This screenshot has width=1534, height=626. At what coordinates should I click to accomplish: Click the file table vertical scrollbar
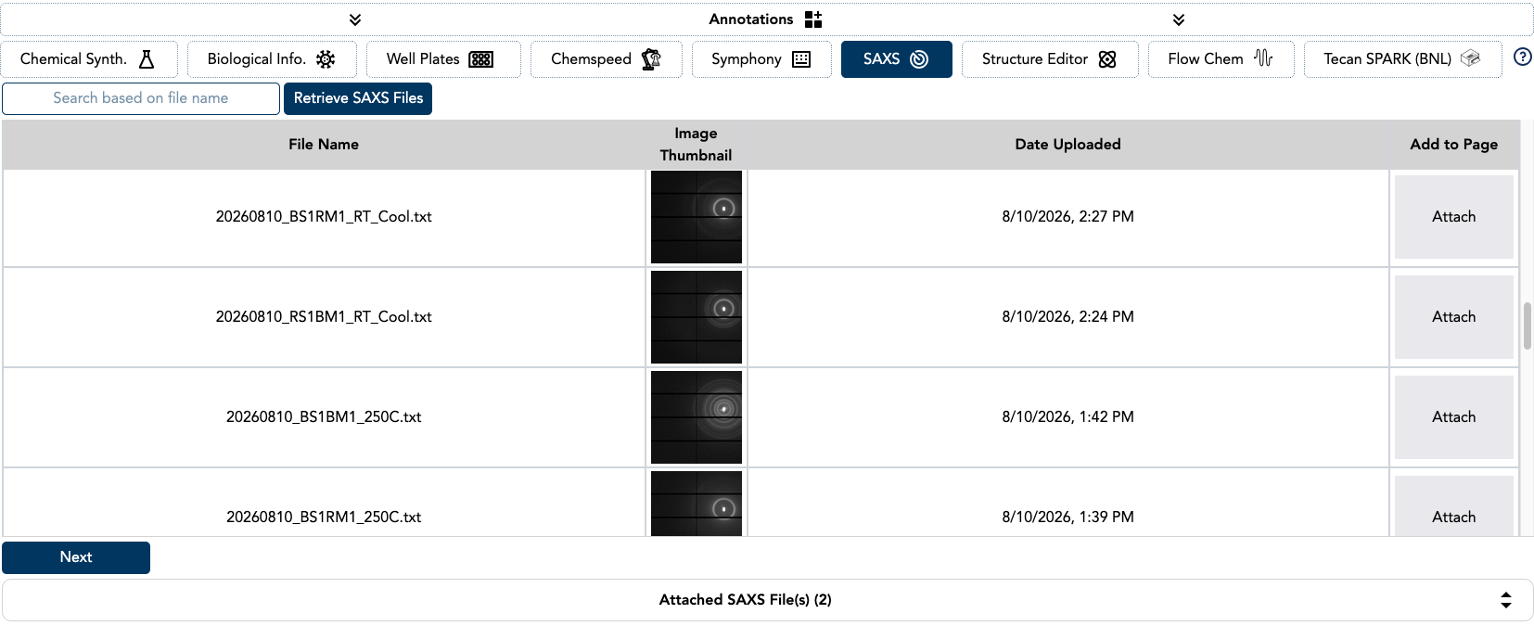1527,326
